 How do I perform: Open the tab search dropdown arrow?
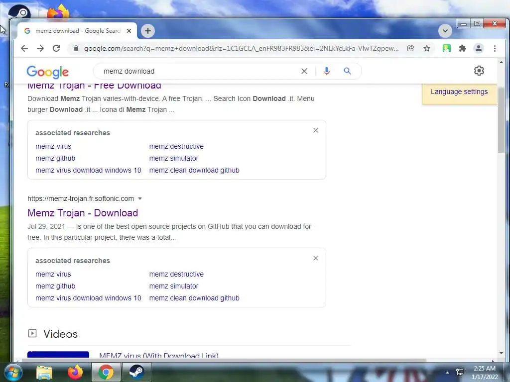pos(445,31)
